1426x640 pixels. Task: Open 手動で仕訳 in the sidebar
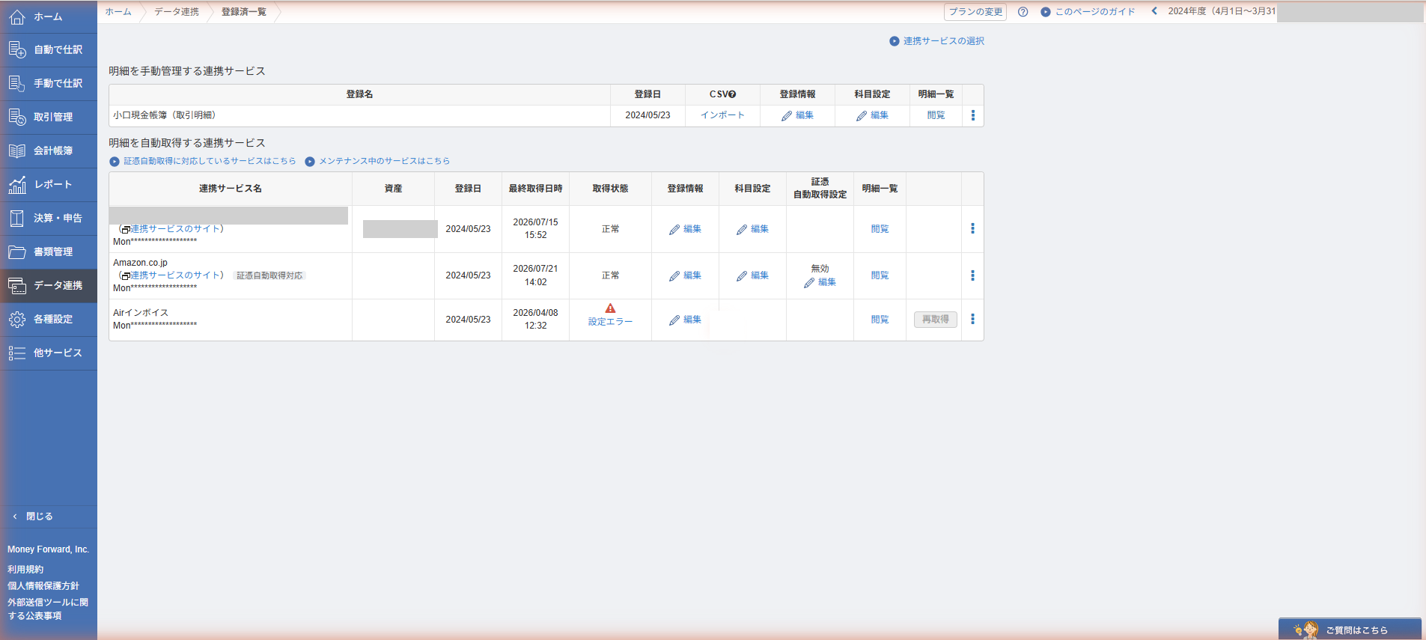[49, 84]
